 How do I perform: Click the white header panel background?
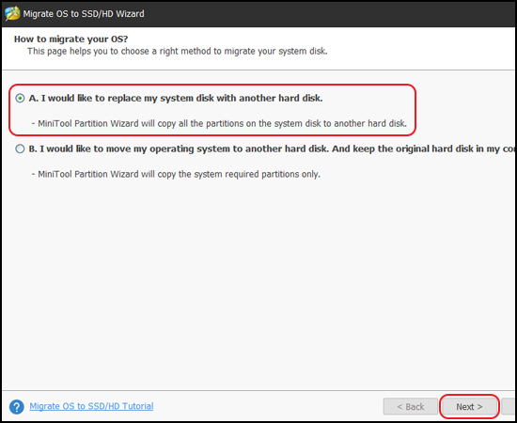[422, 48]
